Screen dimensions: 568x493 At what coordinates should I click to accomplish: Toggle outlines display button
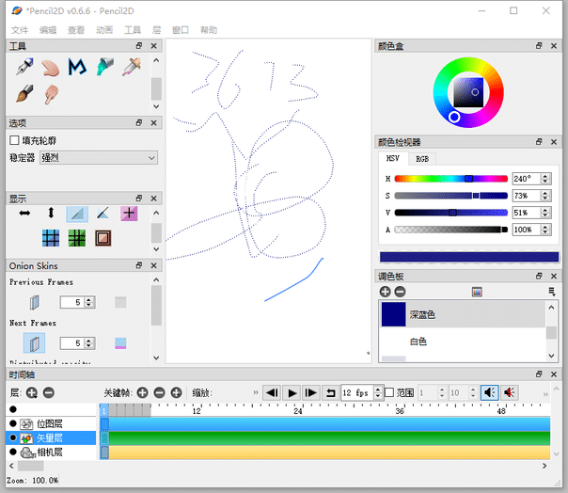[x=103, y=214]
